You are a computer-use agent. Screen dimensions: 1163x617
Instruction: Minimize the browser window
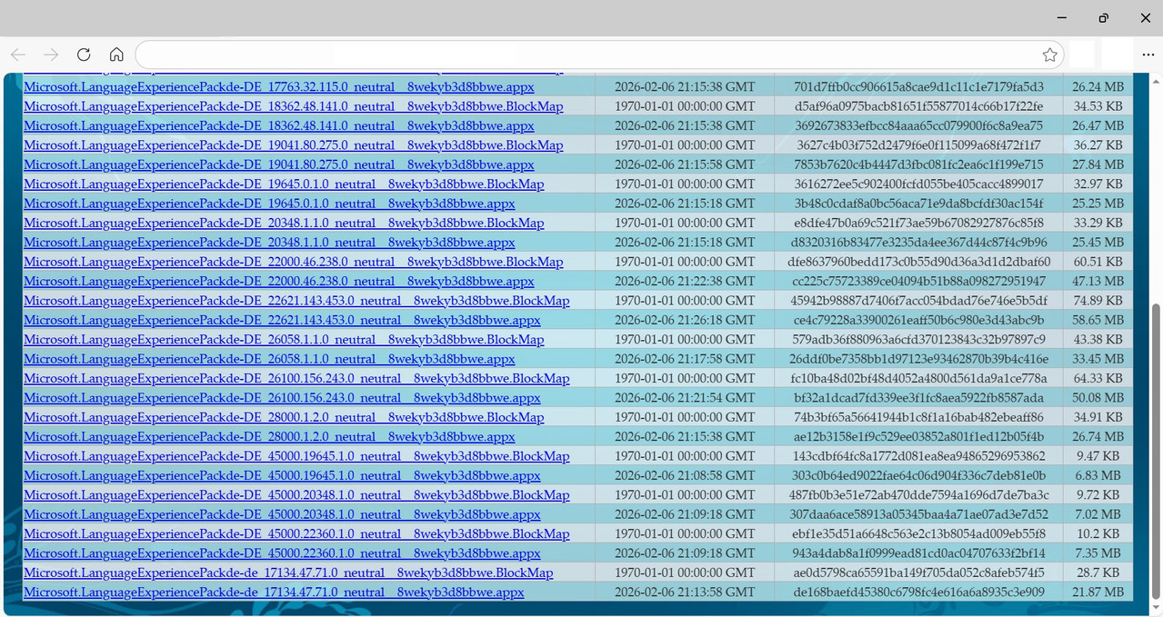pyautogui.click(x=1061, y=18)
